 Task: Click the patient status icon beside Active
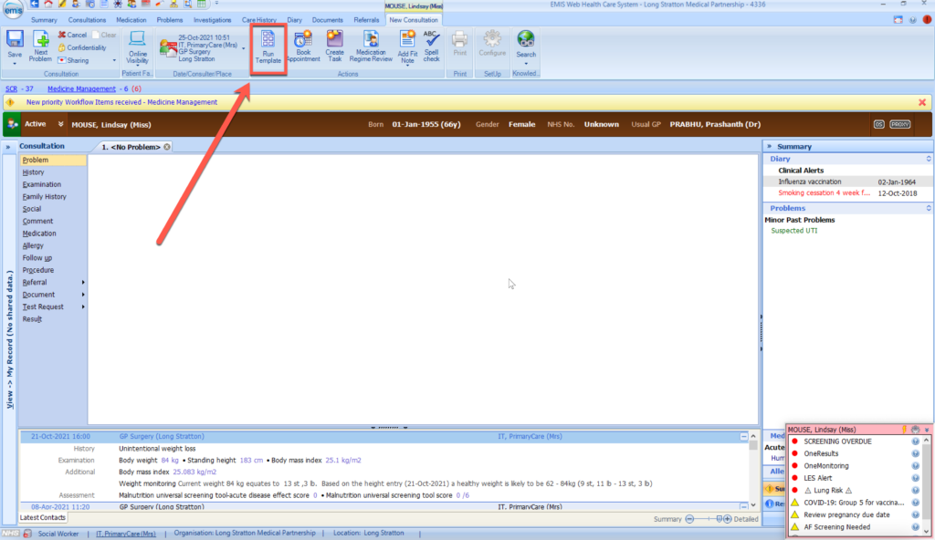12,125
